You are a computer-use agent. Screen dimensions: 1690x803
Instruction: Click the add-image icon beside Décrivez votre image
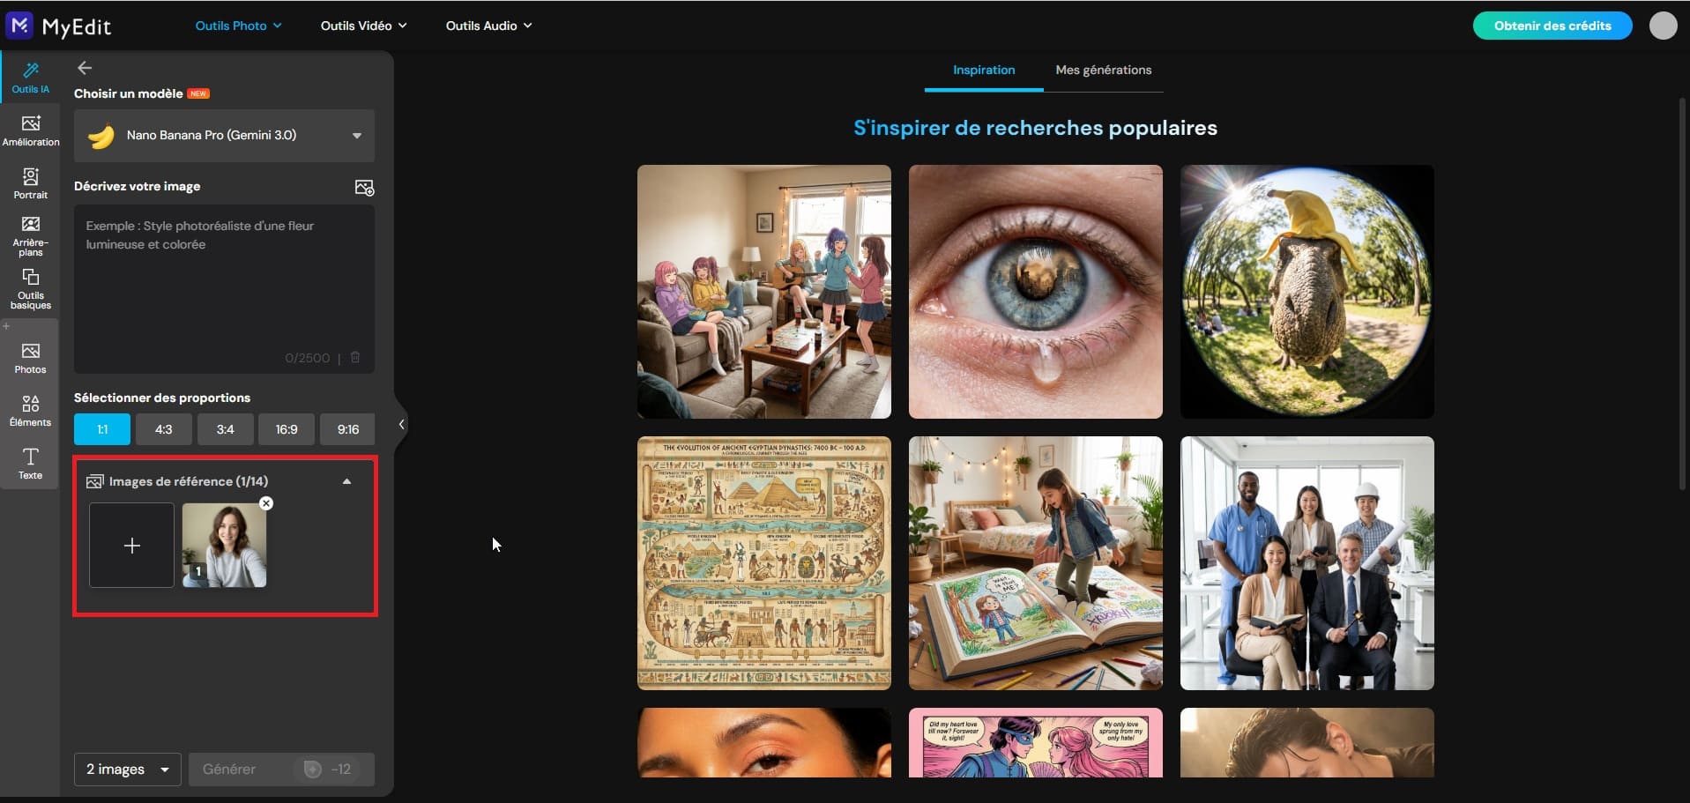pyautogui.click(x=364, y=187)
